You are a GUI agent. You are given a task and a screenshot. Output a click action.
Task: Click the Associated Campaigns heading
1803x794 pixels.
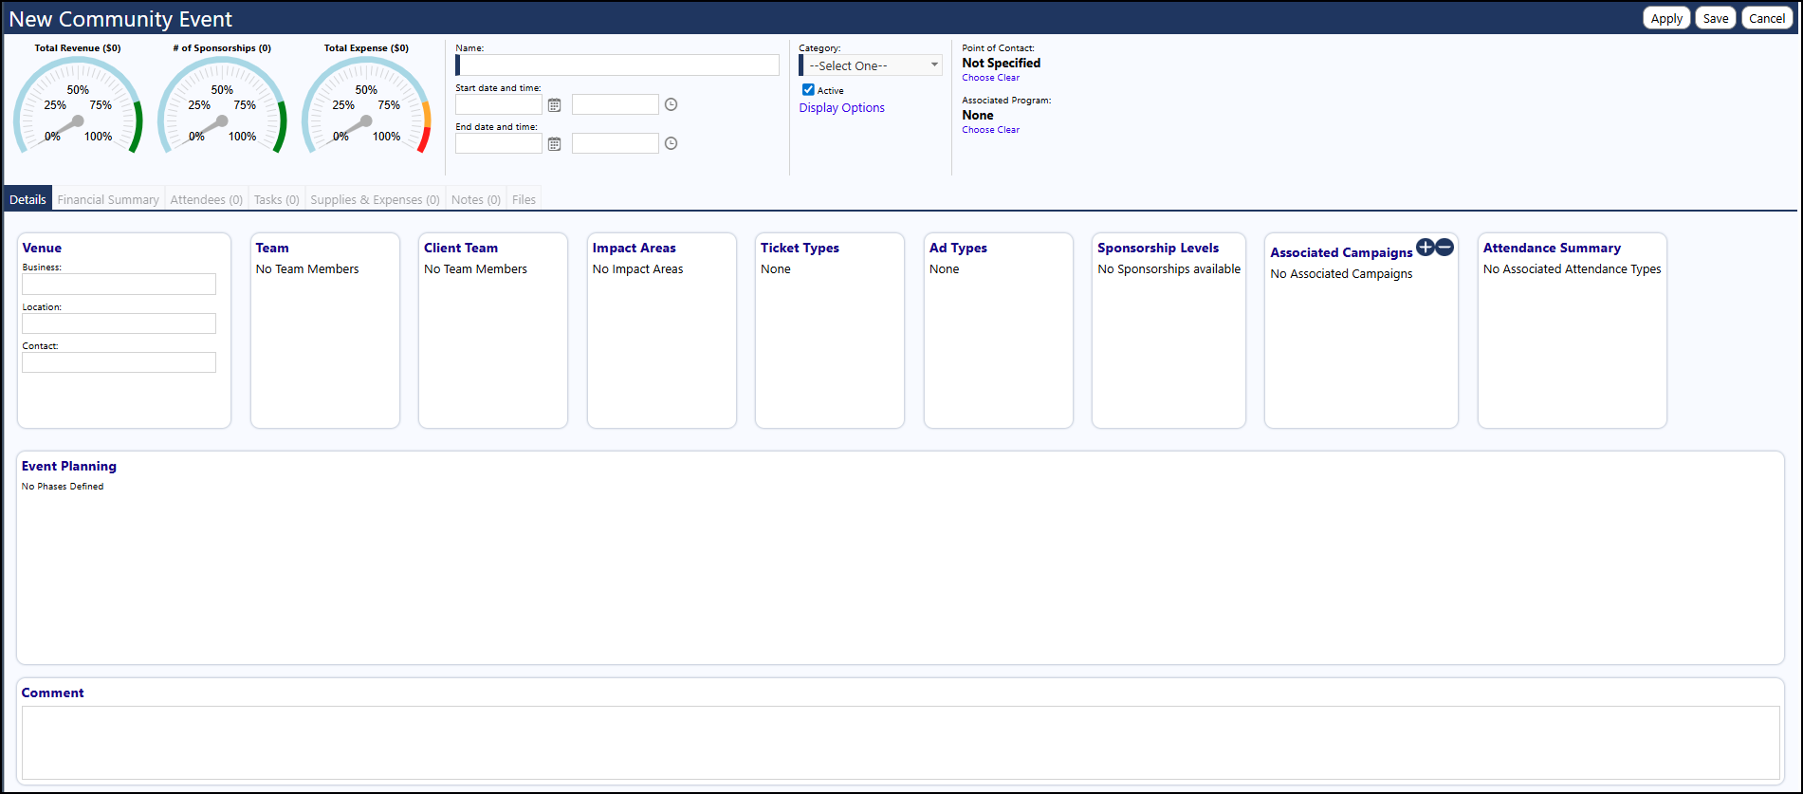point(1341,252)
